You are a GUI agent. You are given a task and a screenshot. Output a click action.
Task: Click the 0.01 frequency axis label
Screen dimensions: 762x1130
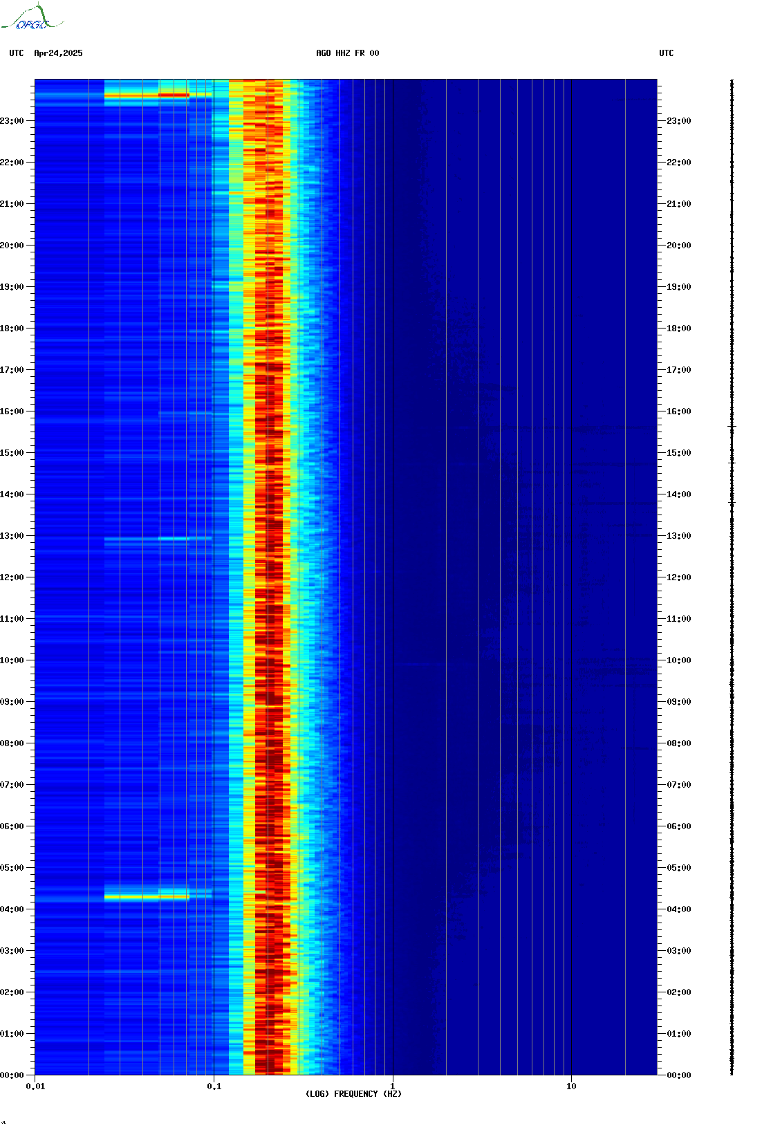click(35, 1086)
